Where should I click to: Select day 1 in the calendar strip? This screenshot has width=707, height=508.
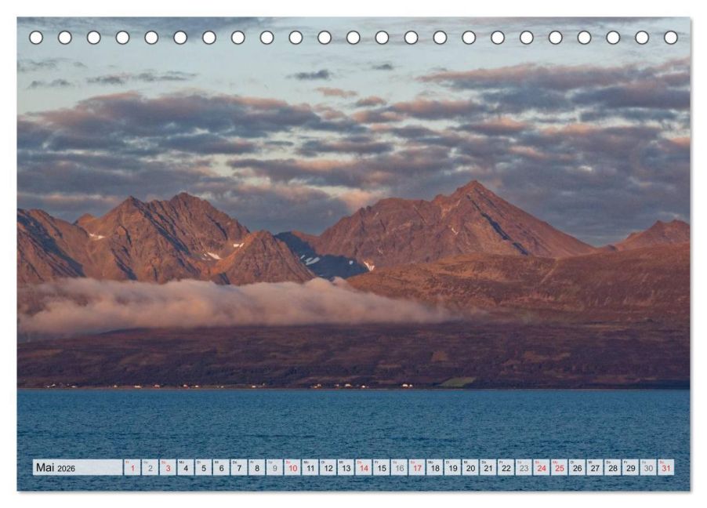tap(132, 467)
